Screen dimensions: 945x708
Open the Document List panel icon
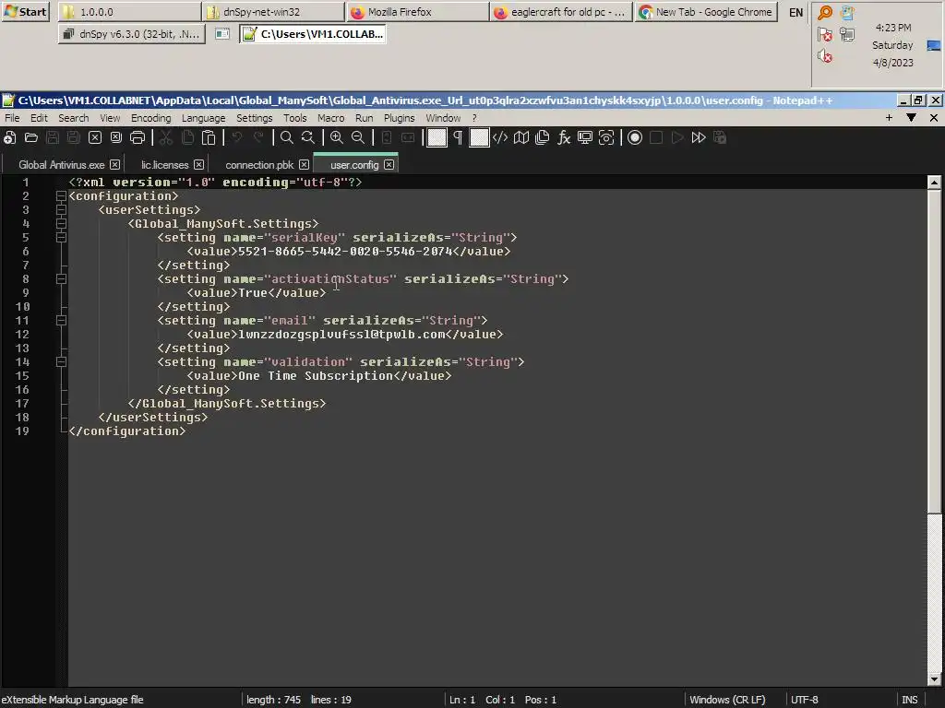click(x=543, y=138)
